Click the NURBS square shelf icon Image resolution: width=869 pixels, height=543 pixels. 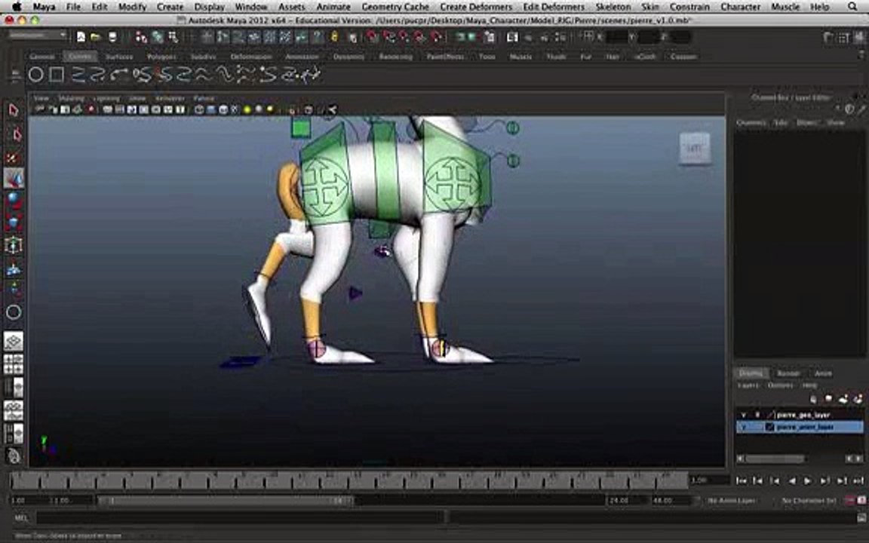click(x=57, y=74)
